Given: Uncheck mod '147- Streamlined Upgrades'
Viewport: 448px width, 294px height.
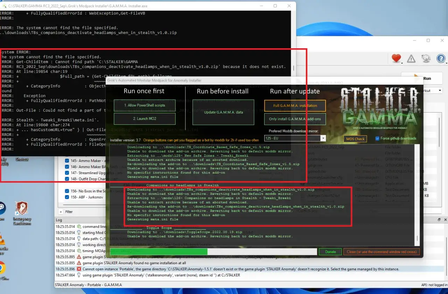Looking at the screenshot, I should click(67, 173).
